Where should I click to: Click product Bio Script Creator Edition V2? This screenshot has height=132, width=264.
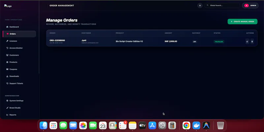[x=129, y=41]
